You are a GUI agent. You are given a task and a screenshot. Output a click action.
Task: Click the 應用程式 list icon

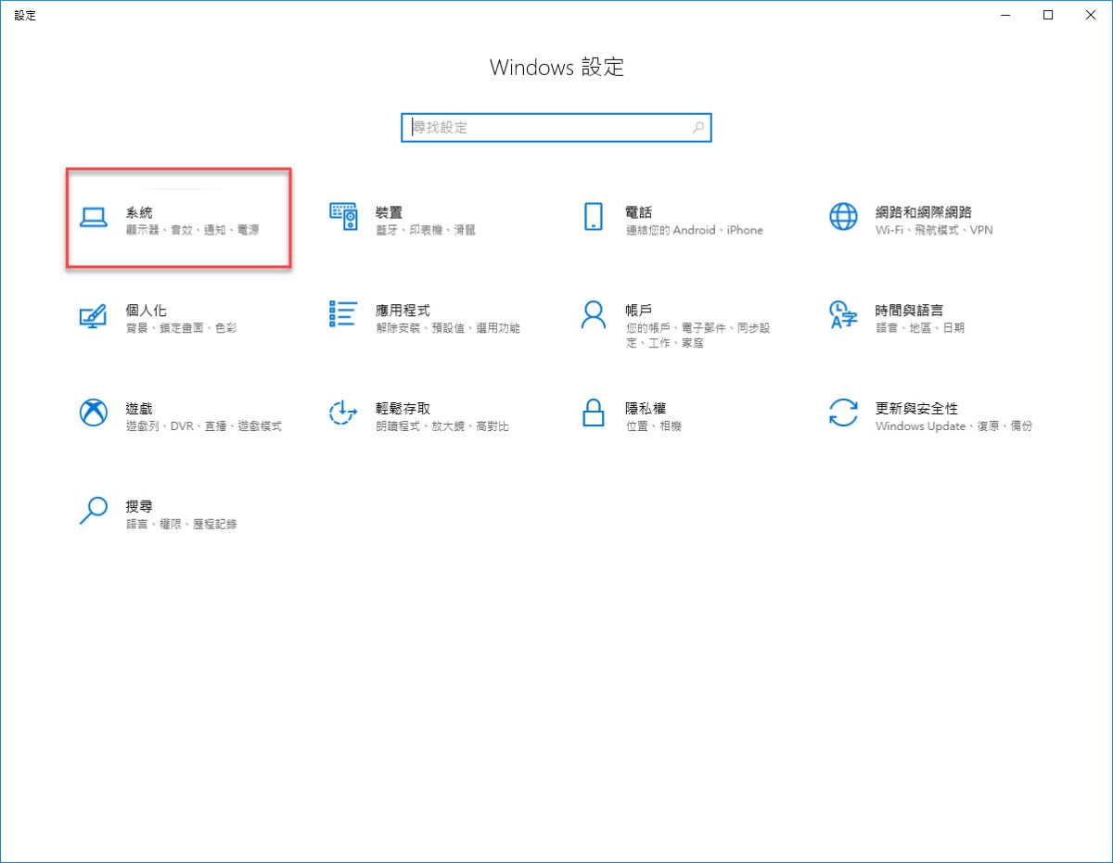(343, 314)
